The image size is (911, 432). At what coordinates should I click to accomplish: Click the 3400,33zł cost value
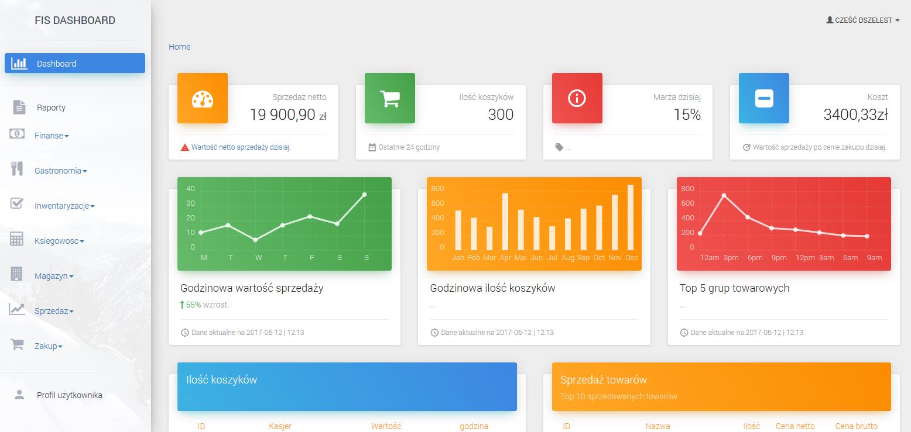[855, 115]
